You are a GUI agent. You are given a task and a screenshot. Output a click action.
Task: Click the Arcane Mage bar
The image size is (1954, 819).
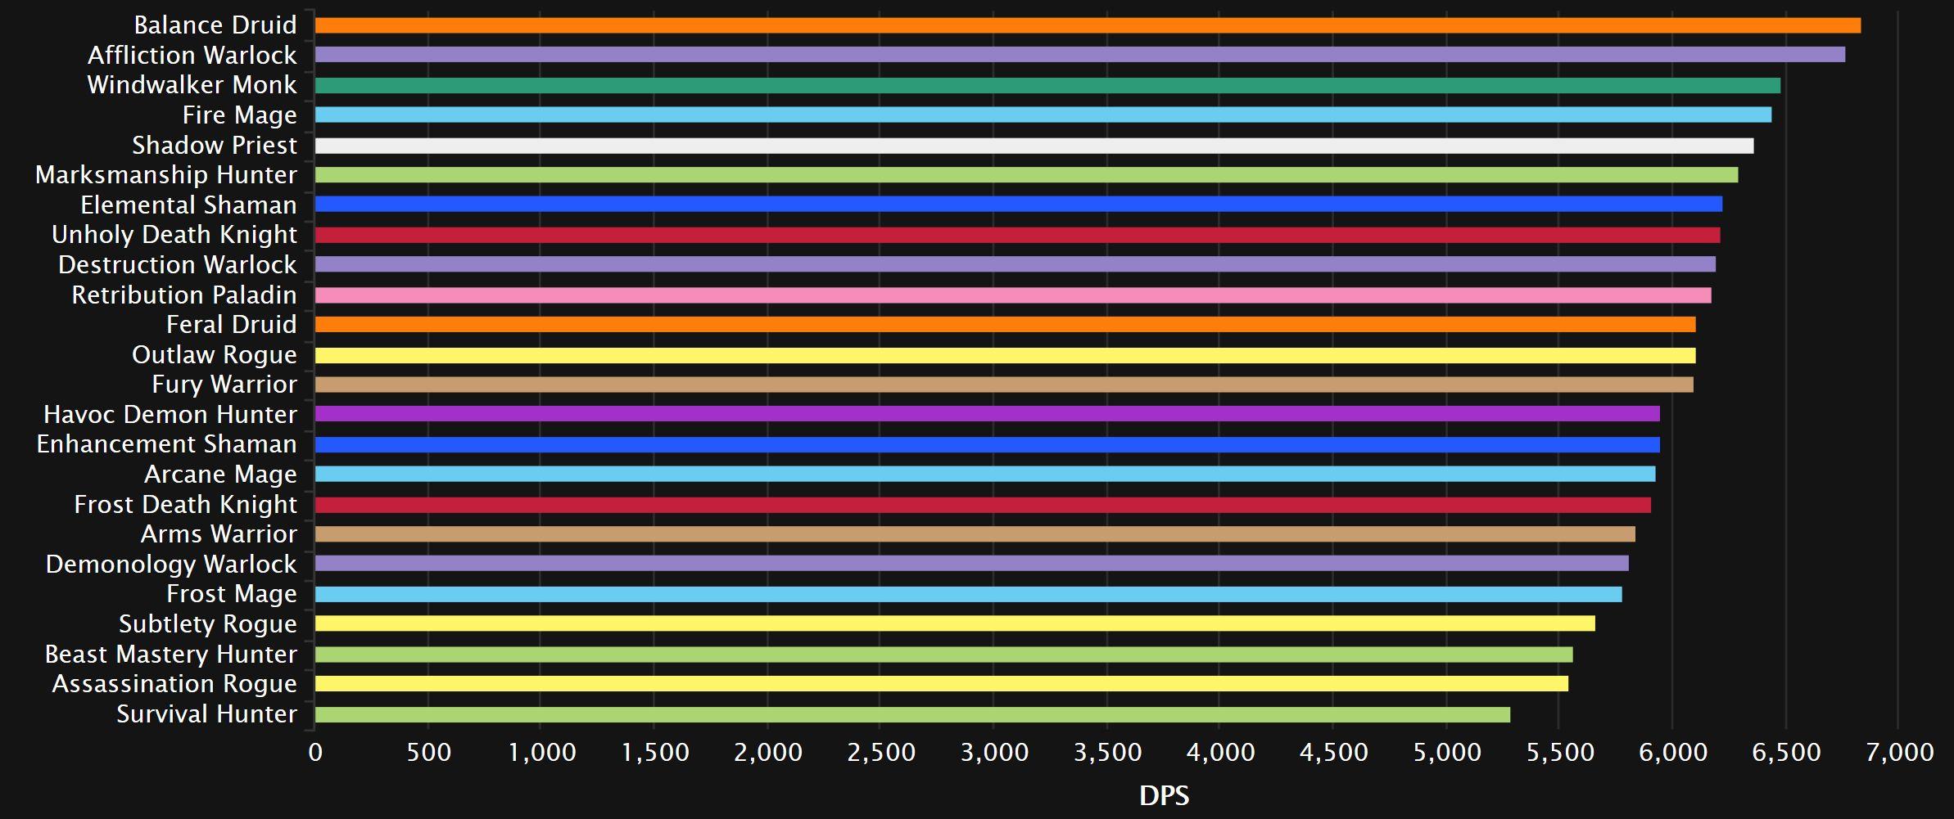point(985,474)
